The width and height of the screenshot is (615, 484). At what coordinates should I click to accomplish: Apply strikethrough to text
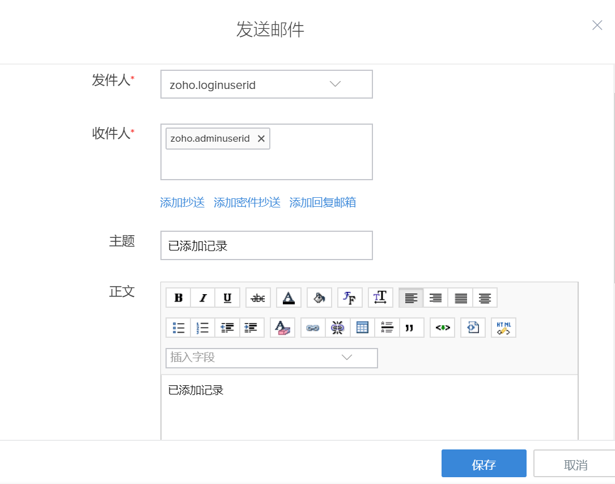coord(258,298)
